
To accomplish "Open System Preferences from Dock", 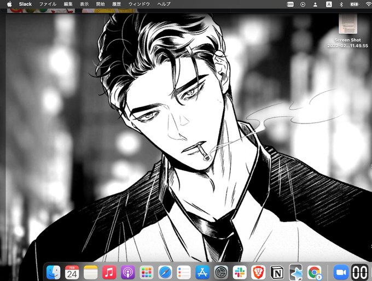I will pyautogui.click(x=221, y=272).
